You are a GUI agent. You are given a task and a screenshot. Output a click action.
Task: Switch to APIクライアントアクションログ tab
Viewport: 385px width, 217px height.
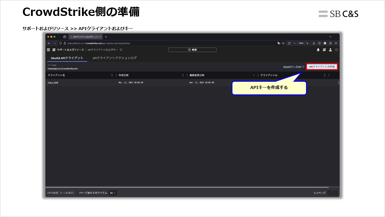pos(115,58)
